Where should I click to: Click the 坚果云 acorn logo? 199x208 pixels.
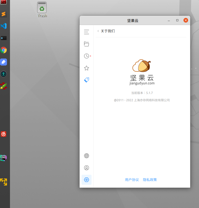coord(142,65)
